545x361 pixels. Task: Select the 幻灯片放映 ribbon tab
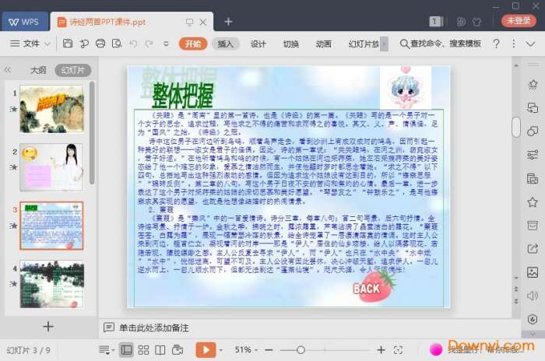tap(364, 44)
